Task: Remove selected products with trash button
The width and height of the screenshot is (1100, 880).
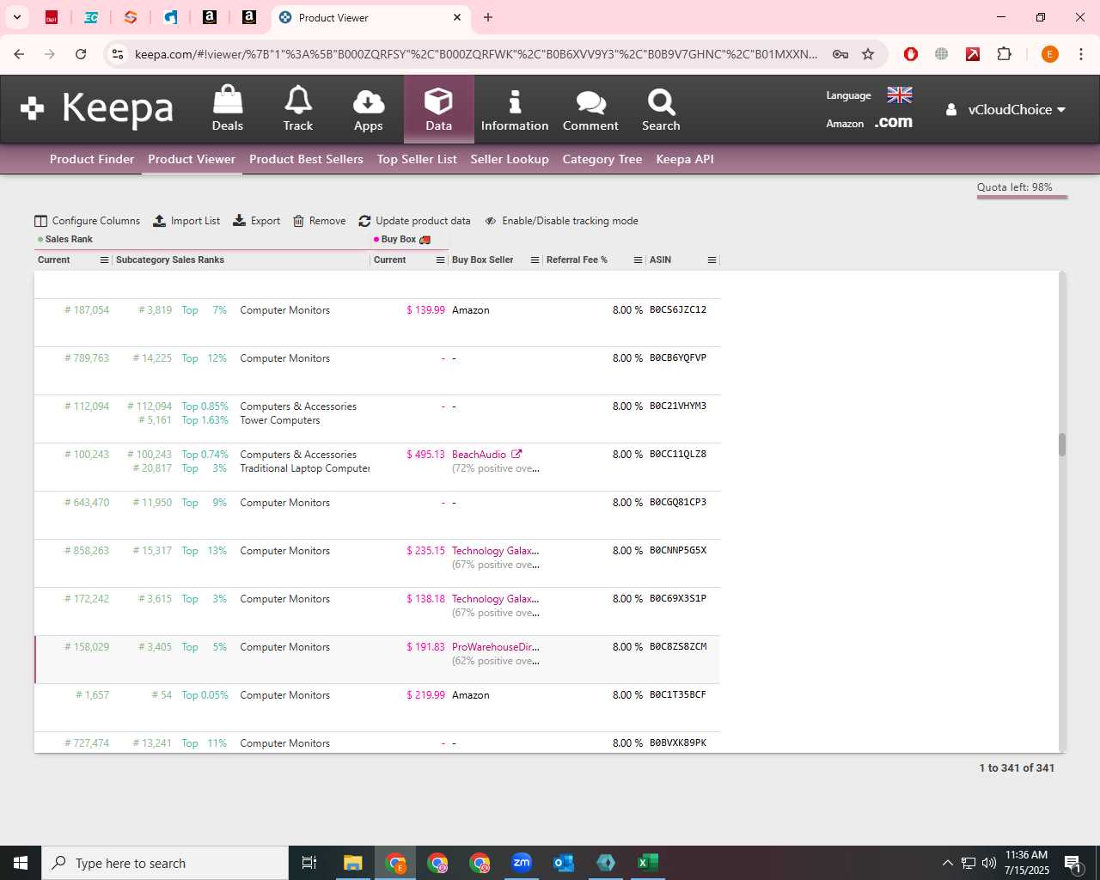Action: click(x=320, y=221)
